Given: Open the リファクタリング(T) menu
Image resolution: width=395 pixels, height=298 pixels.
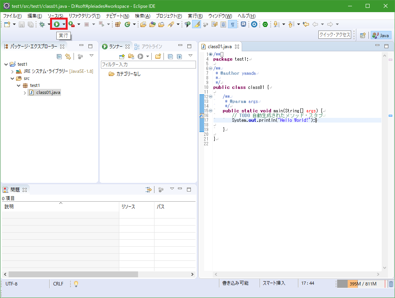Looking at the screenshot, I should [x=84, y=16].
